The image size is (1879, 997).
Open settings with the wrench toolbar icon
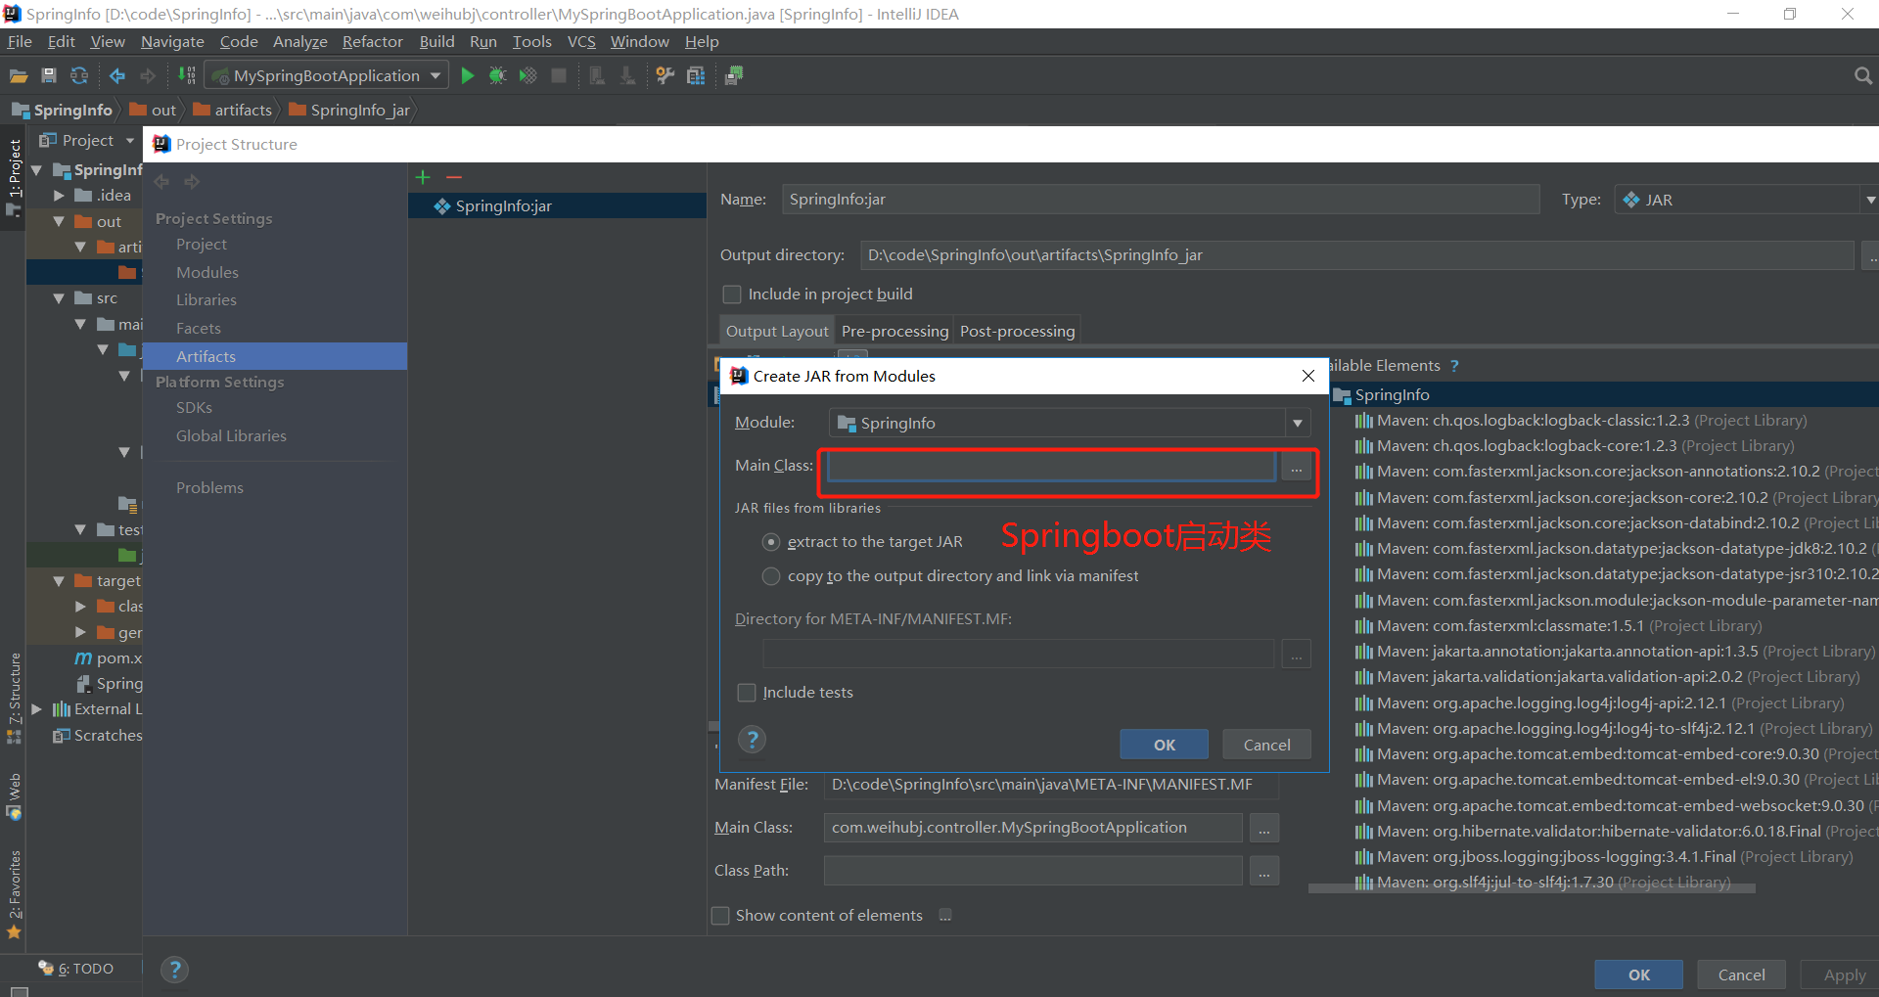[x=665, y=76]
